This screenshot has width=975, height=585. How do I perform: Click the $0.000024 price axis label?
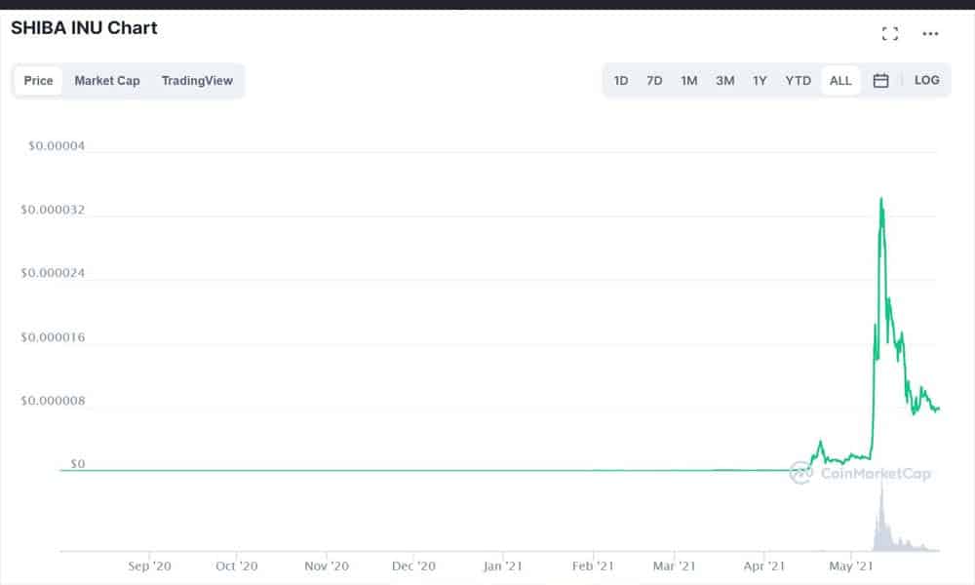pos(53,273)
